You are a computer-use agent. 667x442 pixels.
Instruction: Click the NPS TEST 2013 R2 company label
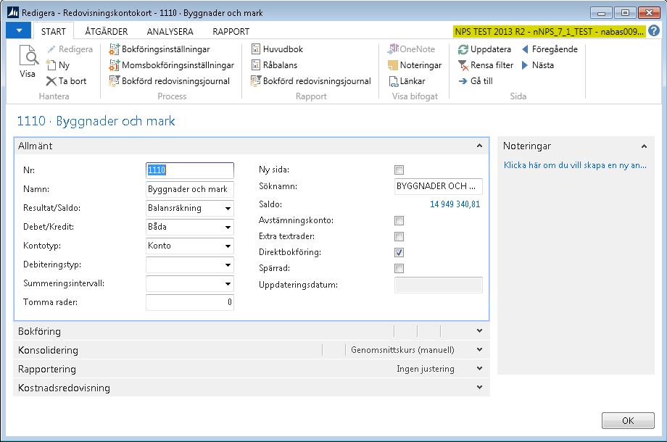coord(550,31)
